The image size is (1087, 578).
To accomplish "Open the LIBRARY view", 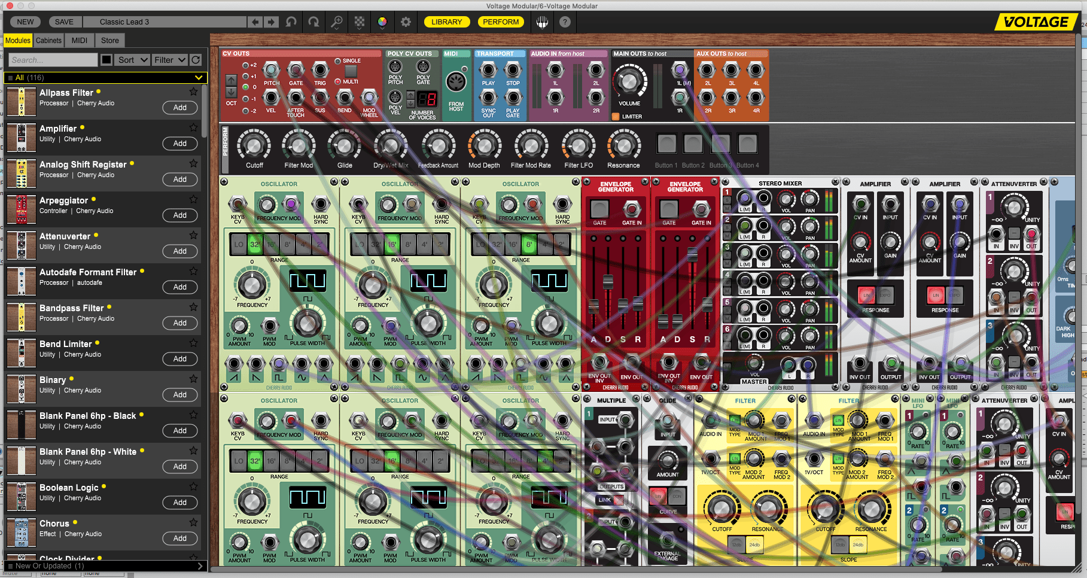I will [x=446, y=22].
